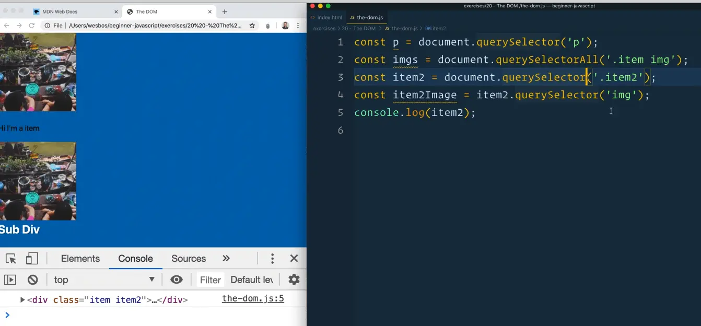Bookmark the page via the star icon
This screenshot has width=701, height=326.
coord(251,25)
